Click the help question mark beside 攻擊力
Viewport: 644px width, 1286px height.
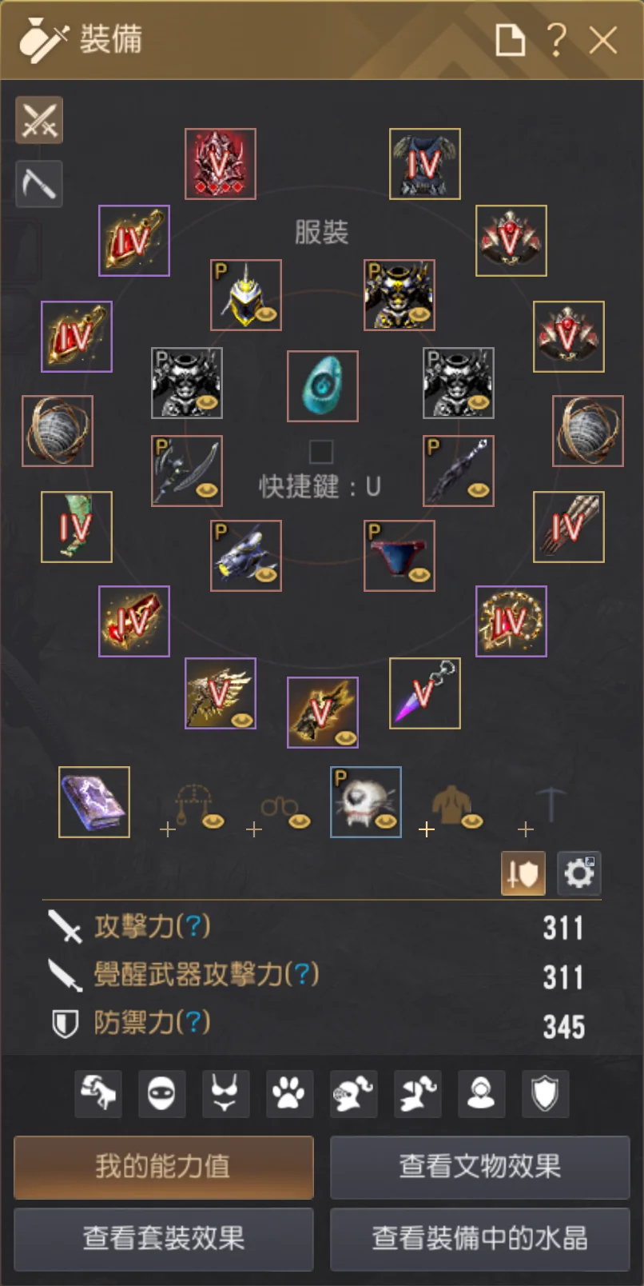pyautogui.click(x=193, y=926)
